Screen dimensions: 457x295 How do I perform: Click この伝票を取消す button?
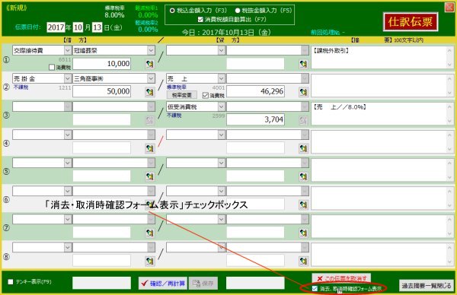click(x=341, y=278)
